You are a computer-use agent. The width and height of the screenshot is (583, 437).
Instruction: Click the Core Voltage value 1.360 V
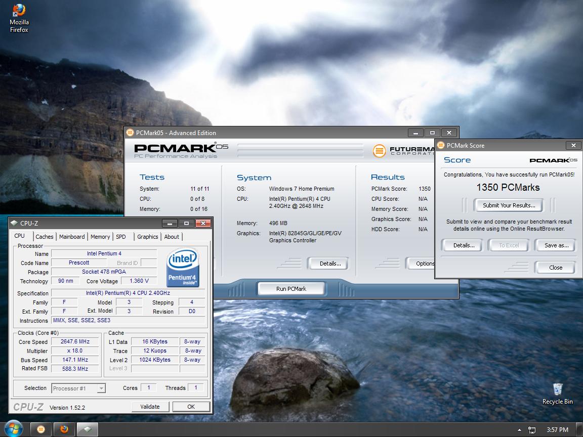click(139, 281)
